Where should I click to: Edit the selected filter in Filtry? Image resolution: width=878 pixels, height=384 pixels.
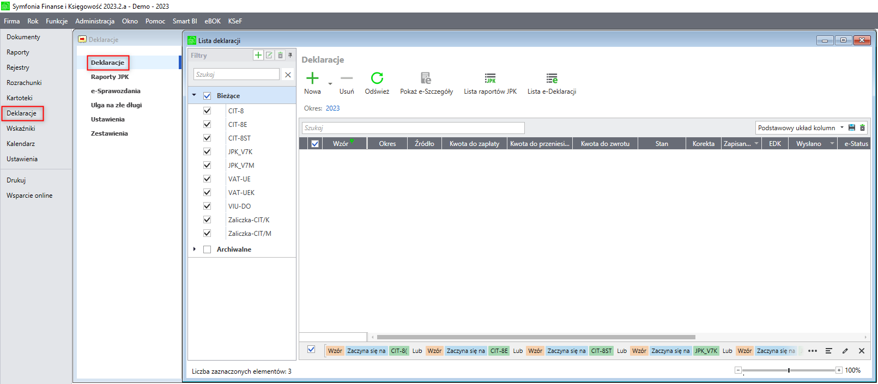(269, 55)
